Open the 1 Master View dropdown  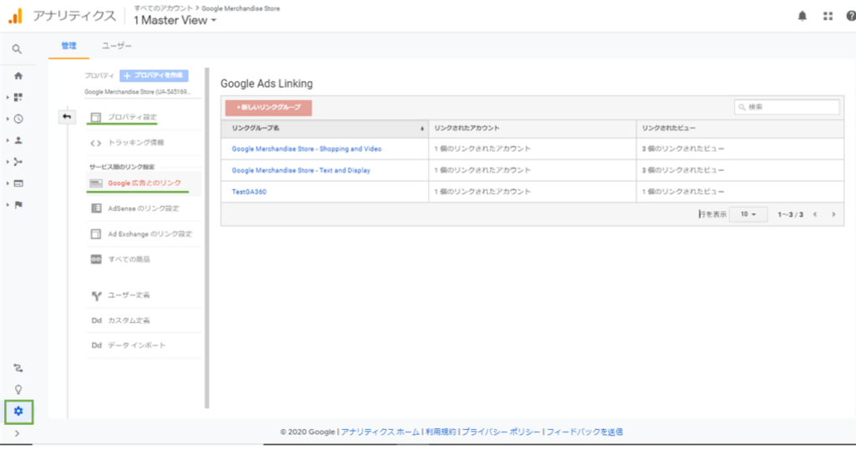click(175, 20)
